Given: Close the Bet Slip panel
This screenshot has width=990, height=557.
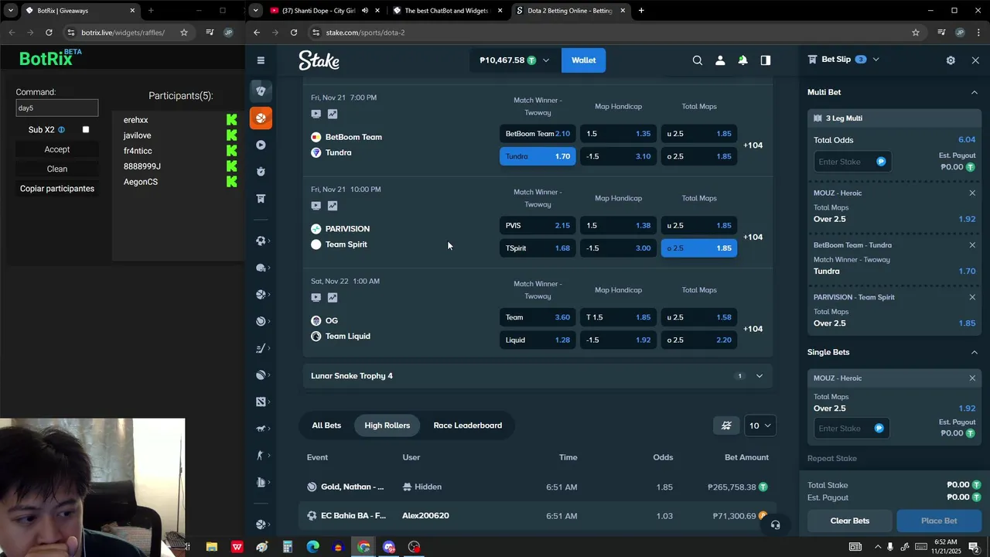Looking at the screenshot, I should (x=975, y=60).
